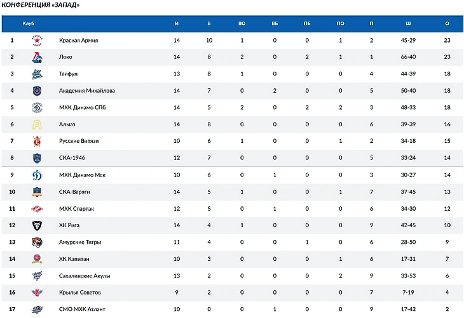Open the СКА-Варяги club name link
This screenshot has width=464, height=318.
pos(74,192)
